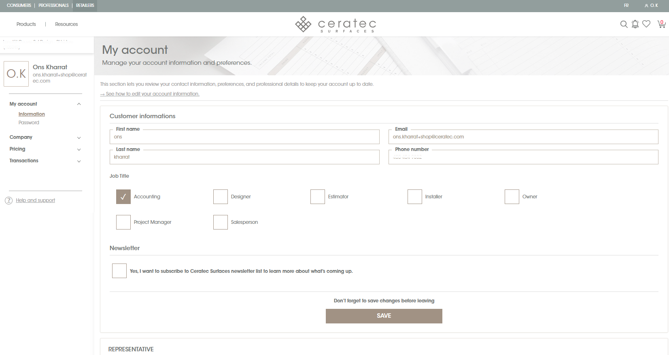Click the Ons Kharrat profile name
The height and width of the screenshot is (355, 669).
(x=50, y=67)
